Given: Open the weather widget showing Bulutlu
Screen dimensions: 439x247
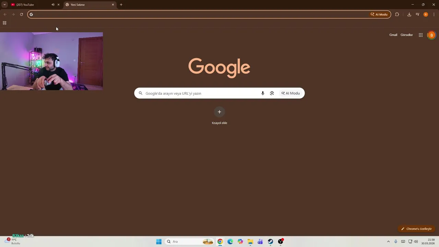Looking at the screenshot, I should pyautogui.click(x=12, y=241).
